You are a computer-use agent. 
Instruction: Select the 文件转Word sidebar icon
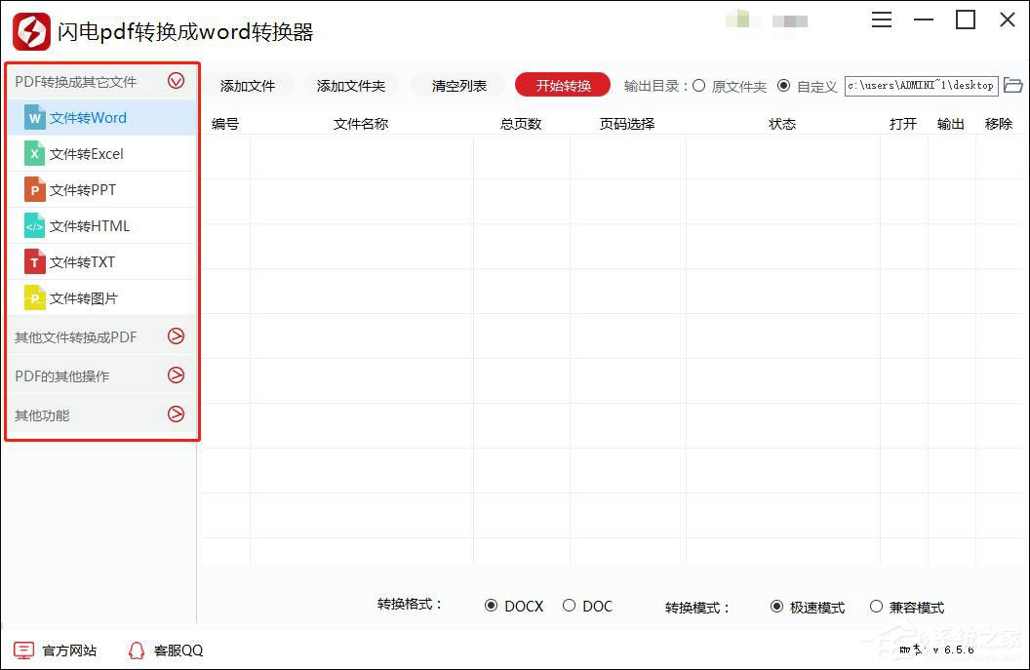click(x=35, y=117)
